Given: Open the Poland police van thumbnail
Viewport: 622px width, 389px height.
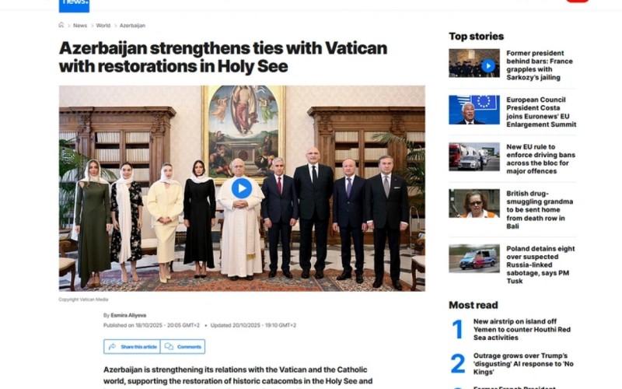Looking at the screenshot, I should pyautogui.click(x=474, y=258).
